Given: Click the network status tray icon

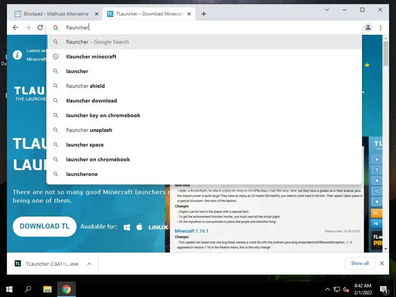Looking at the screenshot, I should [337, 289].
